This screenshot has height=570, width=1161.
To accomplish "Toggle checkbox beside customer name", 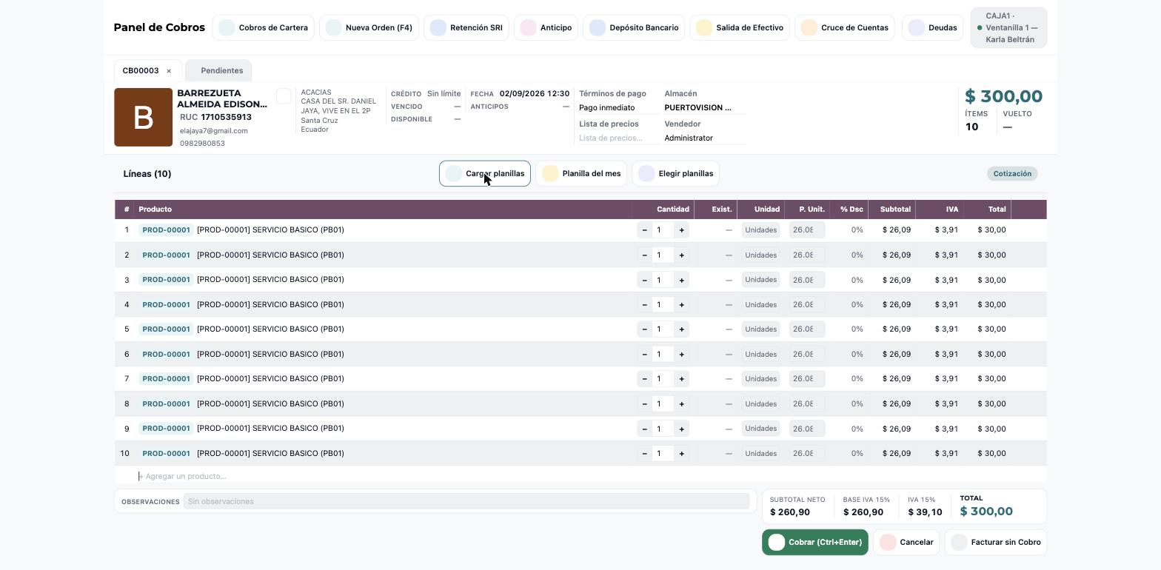I will coord(284,96).
